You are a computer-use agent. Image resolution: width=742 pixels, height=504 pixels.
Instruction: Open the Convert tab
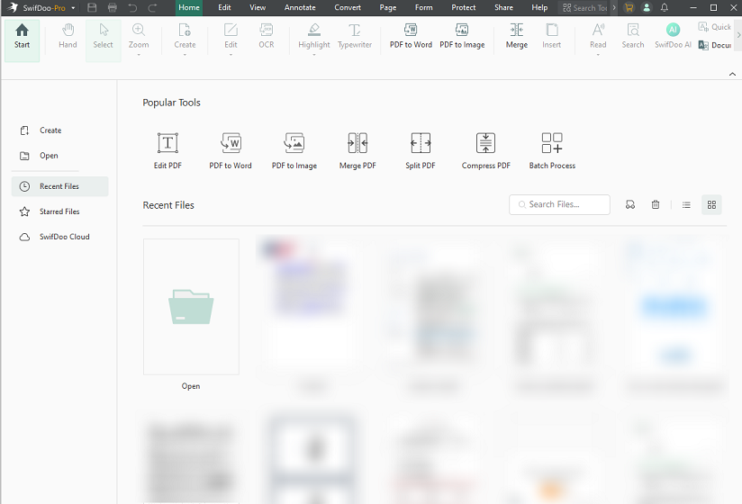point(348,7)
